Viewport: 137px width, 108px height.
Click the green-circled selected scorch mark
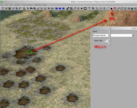click(x=29, y=52)
